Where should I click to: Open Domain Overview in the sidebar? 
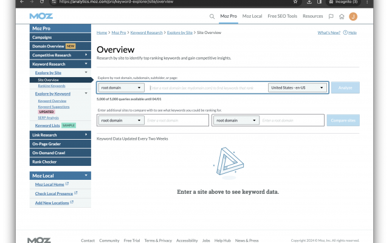(60, 46)
